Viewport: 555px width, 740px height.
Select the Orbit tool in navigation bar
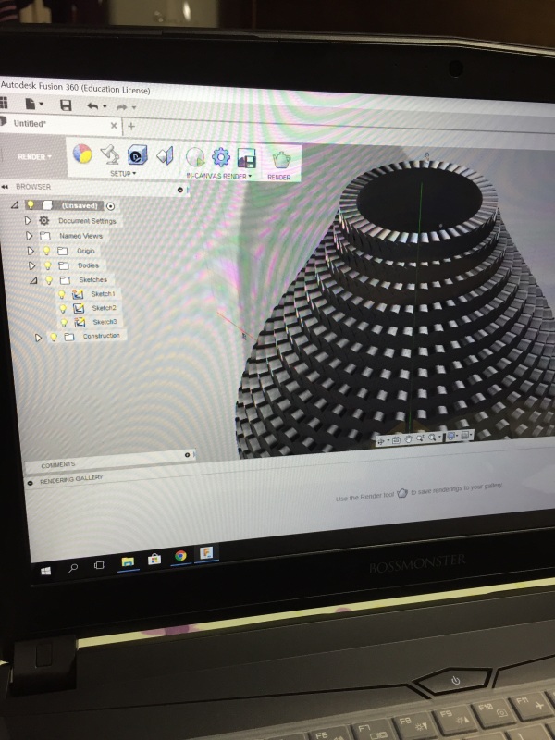[381, 441]
